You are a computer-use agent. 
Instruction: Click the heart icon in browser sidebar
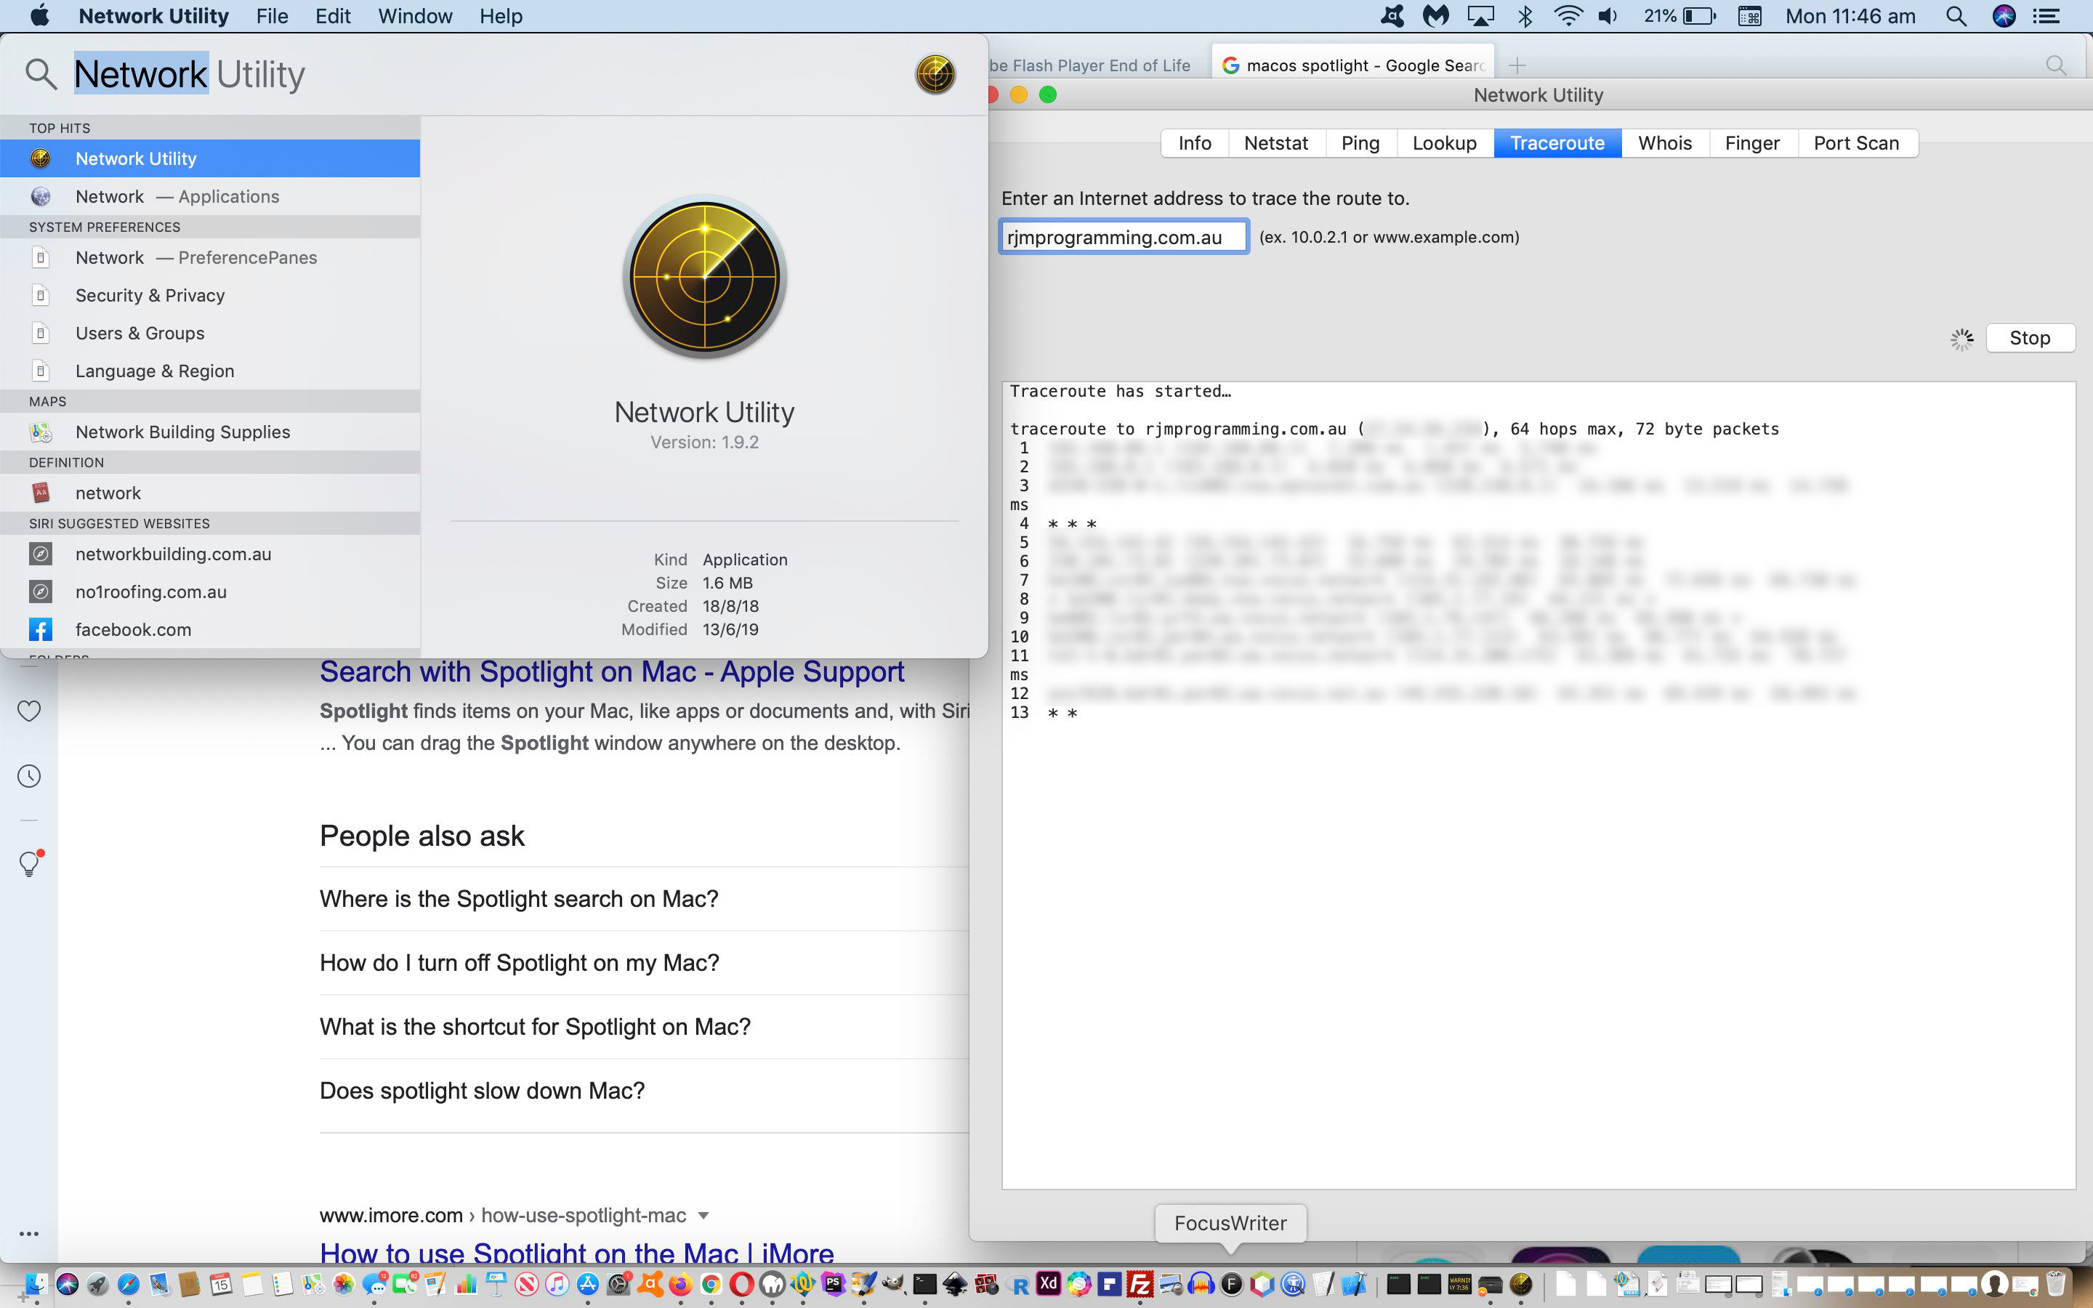point(29,710)
